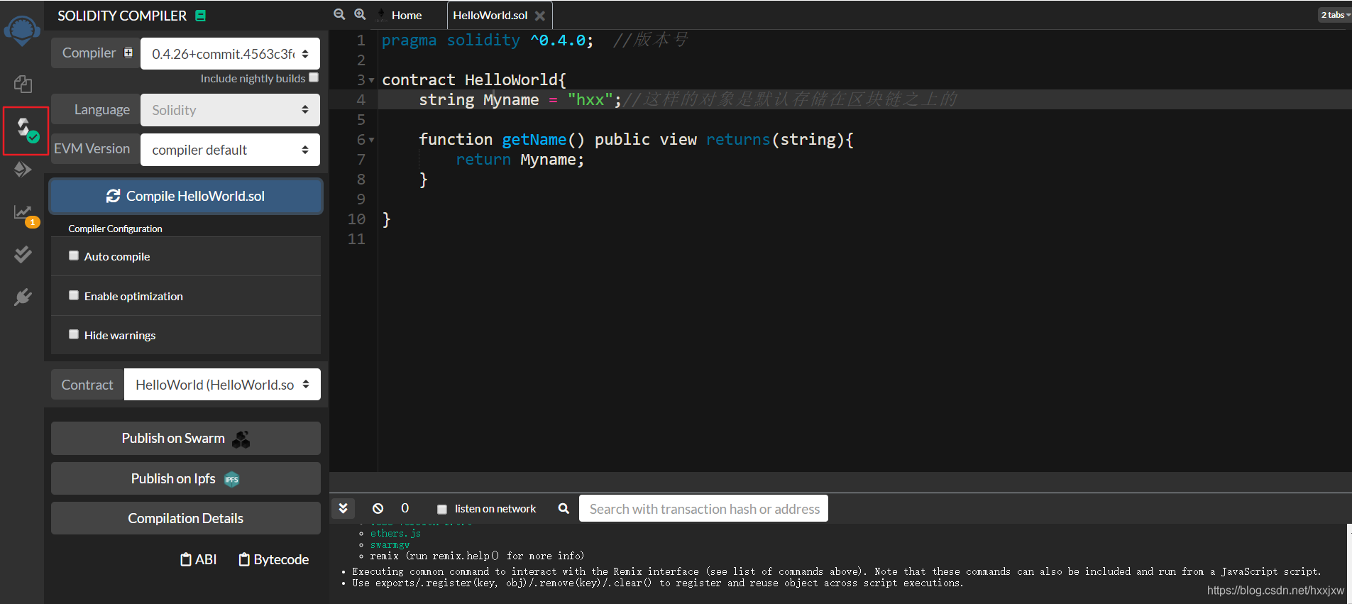
Task: Copy ABI to clipboard
Action: [198, 559]
